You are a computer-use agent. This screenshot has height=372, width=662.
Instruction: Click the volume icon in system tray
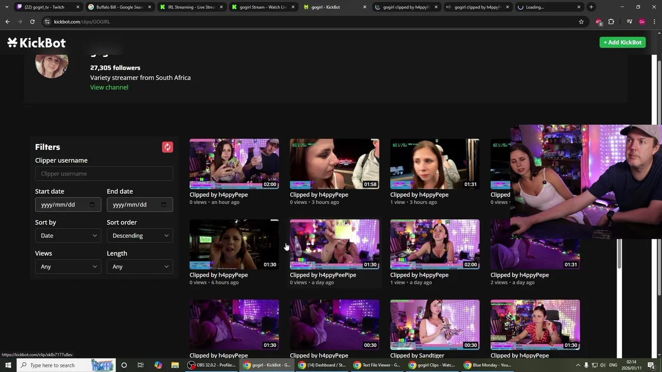coord(603,365)
